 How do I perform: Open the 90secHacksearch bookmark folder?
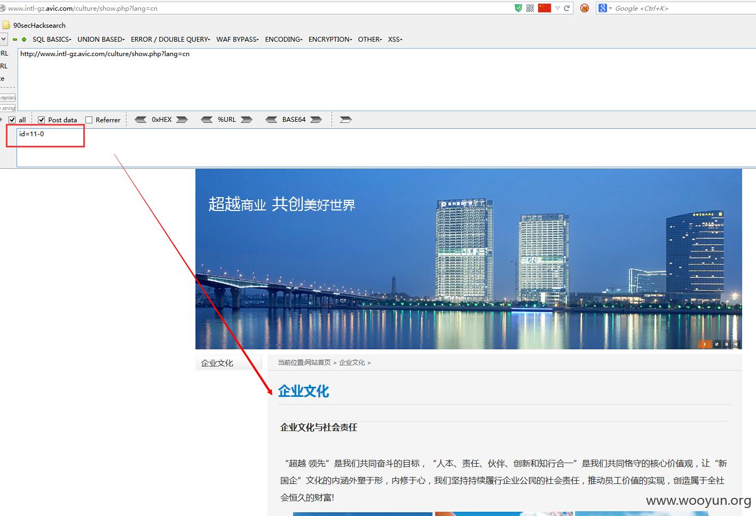click(34, 25)
